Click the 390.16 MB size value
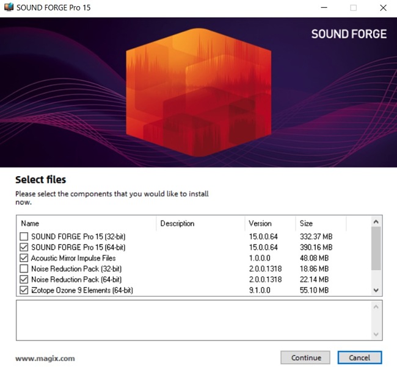The image size is (397, 367). 316,247
